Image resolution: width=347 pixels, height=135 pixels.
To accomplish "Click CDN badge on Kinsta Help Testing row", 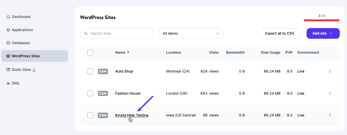I will point(103,115).
